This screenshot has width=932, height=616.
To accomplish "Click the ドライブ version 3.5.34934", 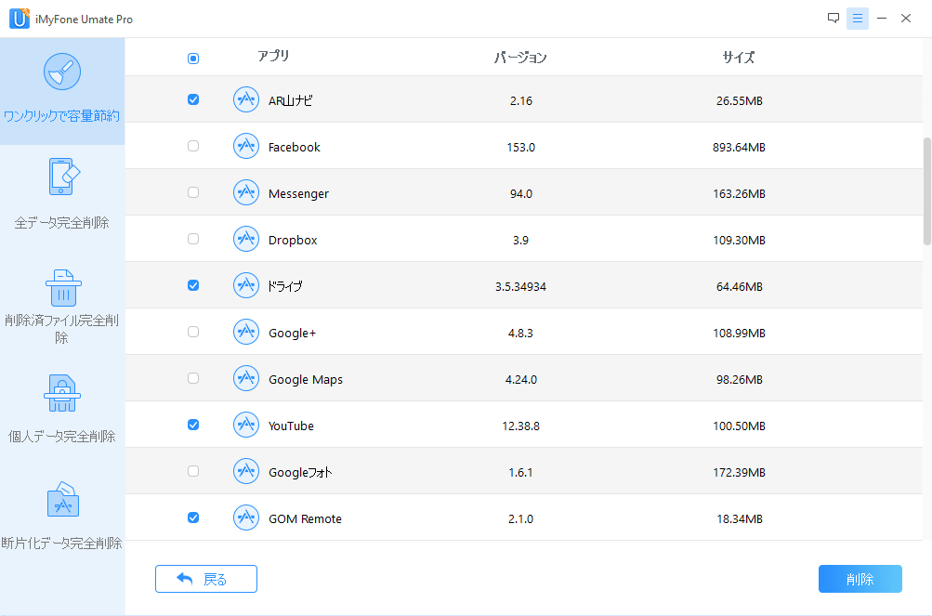I will pyautogui.click(x=520, y=286).
